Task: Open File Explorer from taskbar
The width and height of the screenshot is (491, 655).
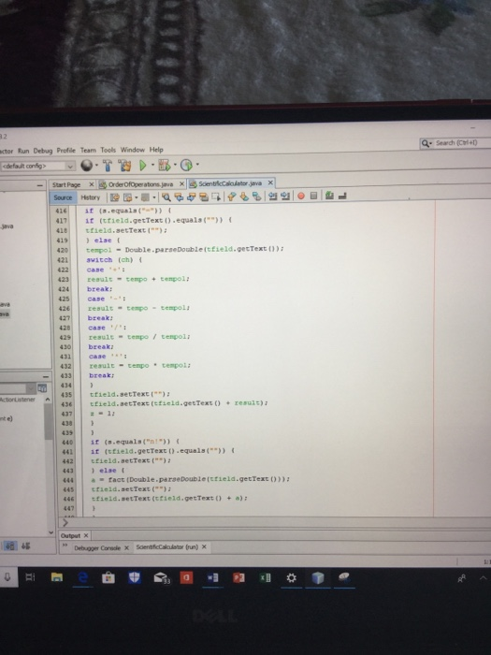Action: click(57, 577)
